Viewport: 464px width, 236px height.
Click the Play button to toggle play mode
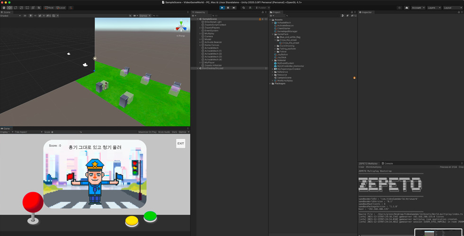point(222,8)
